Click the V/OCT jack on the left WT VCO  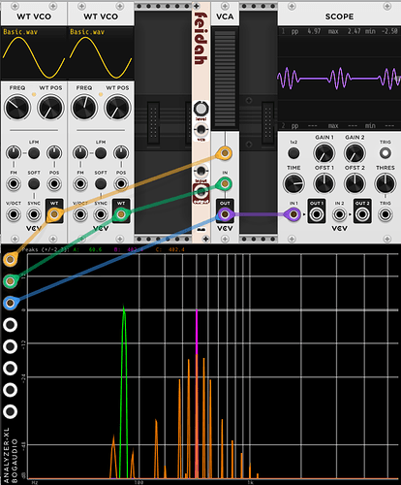pos(14,214)
